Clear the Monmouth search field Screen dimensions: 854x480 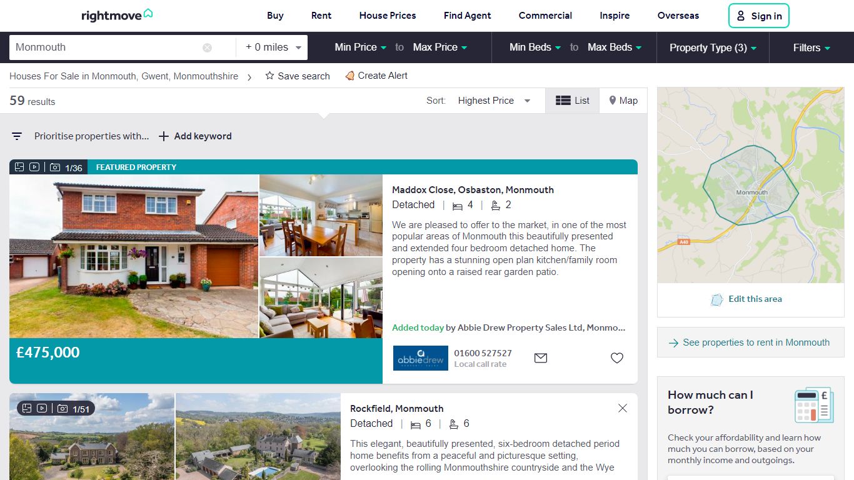tap(207, 47)
